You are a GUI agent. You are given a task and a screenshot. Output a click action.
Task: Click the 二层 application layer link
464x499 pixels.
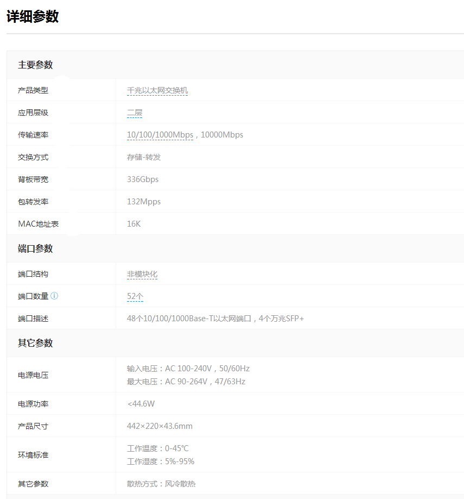pyautogui.click(x=135, y=113)
